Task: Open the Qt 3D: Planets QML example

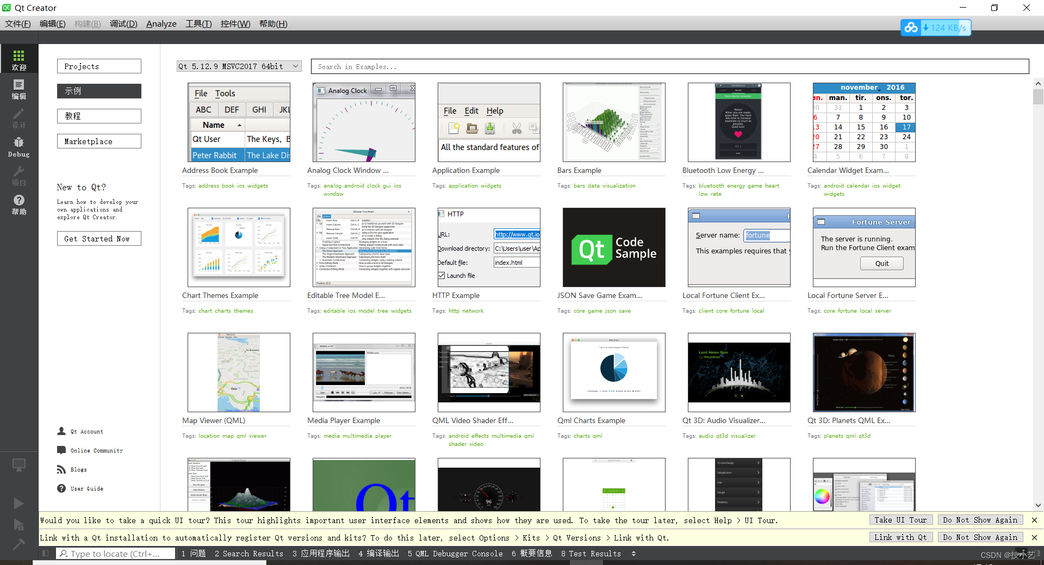Action: (864, 372)
